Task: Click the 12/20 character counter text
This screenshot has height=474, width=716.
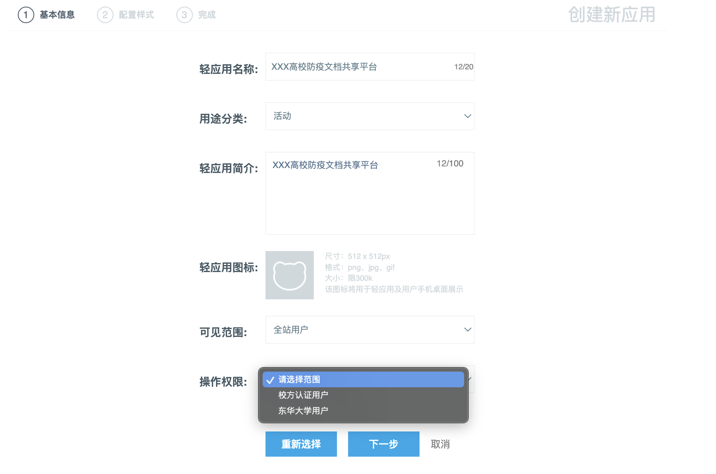Action: (x=464, y=67)
